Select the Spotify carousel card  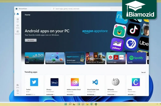coord(136,58)
